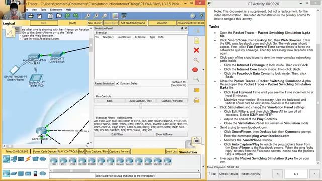Click the Undo arrow icon
This screenshot has height=181, width=322.
coord(67,16)
